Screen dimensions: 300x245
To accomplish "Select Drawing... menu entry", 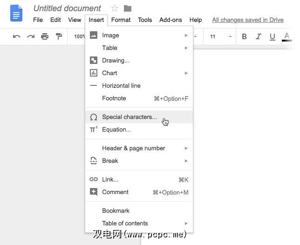I will 139,60.
